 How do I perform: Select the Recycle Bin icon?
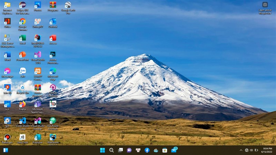coord(22,89)
